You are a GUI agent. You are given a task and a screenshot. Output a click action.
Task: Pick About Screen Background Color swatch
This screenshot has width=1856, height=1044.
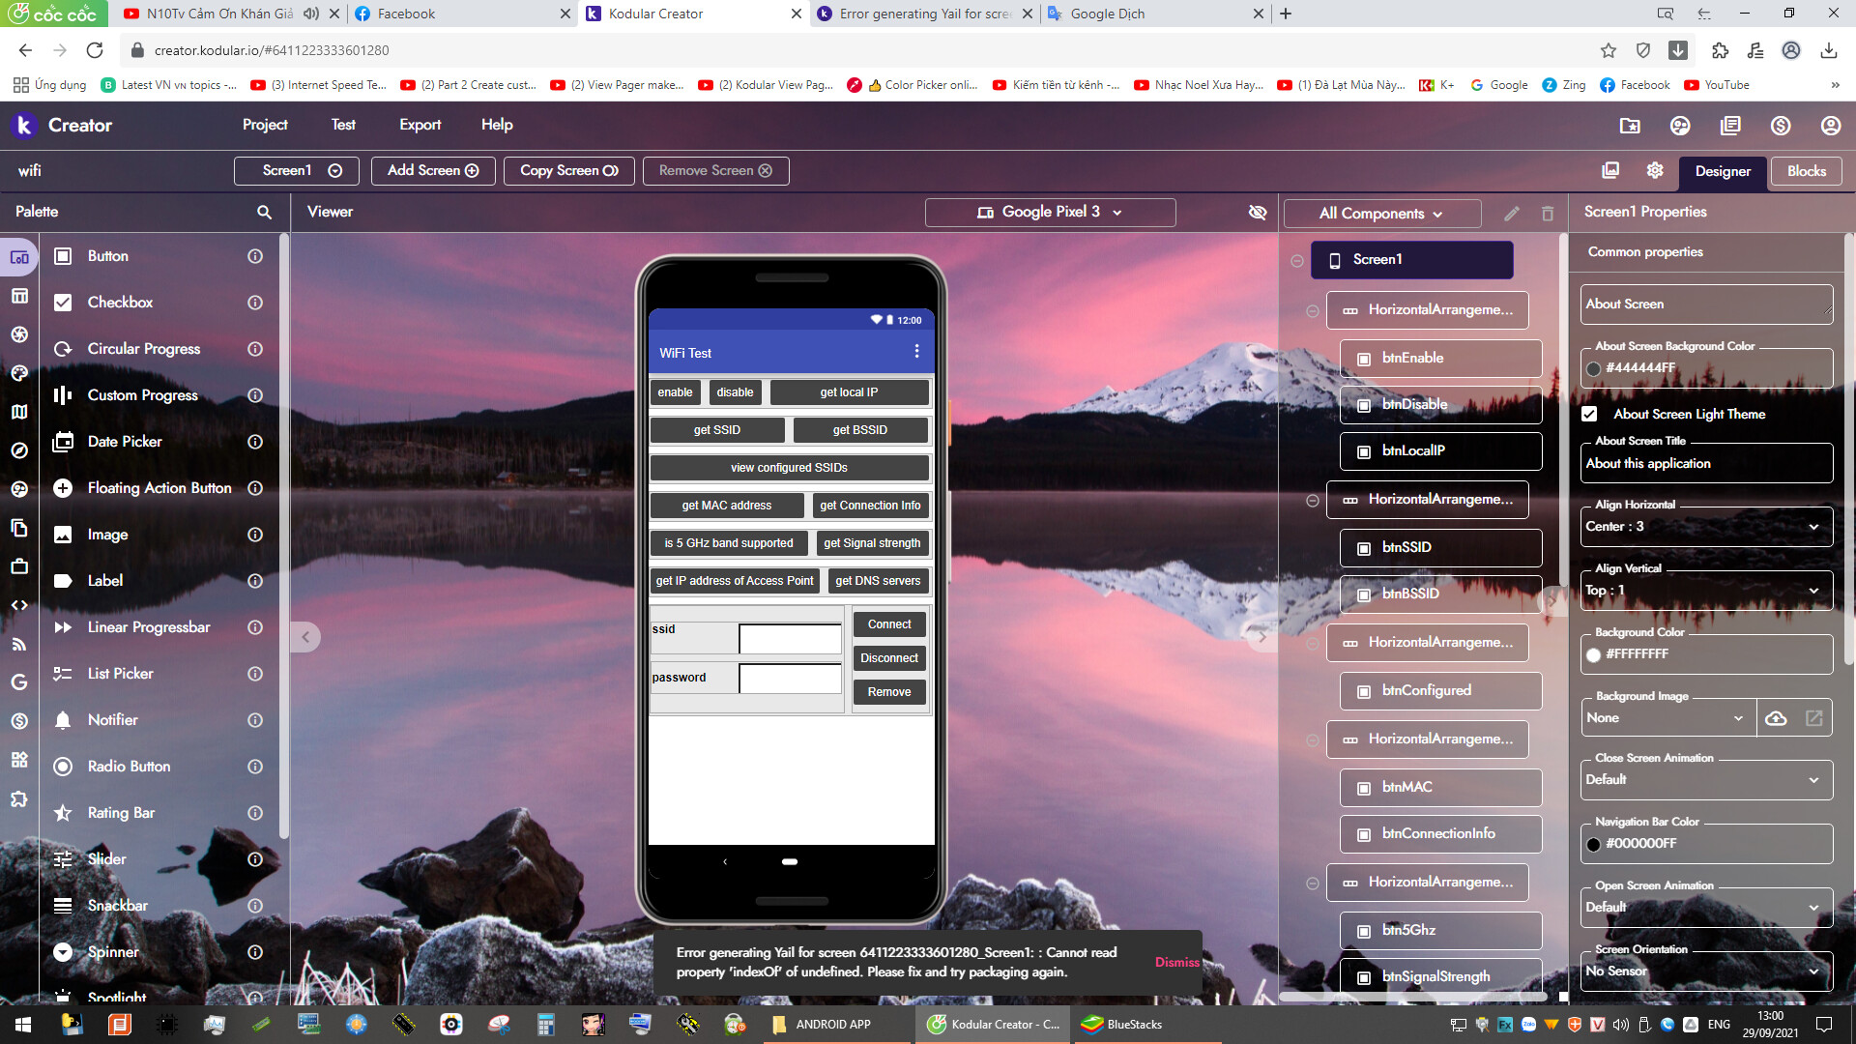pos(1594,369)
